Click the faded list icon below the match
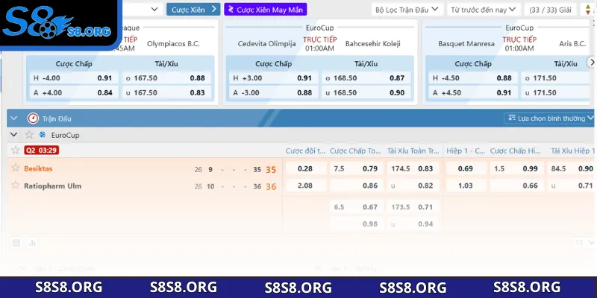Screen dimensions: 597x298 pyautogui.click(x=16, y=242)
